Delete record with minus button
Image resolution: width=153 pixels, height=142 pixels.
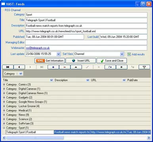click(65, 67)
